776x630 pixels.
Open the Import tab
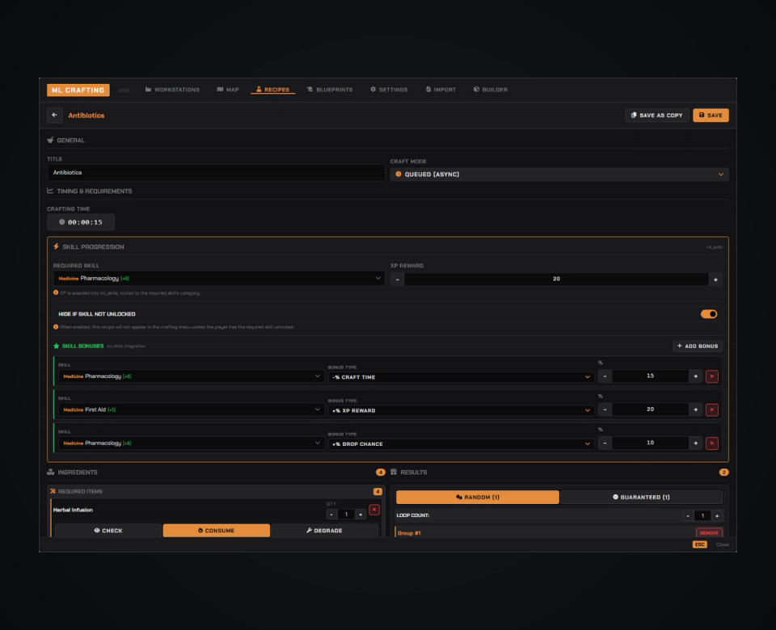441,90
